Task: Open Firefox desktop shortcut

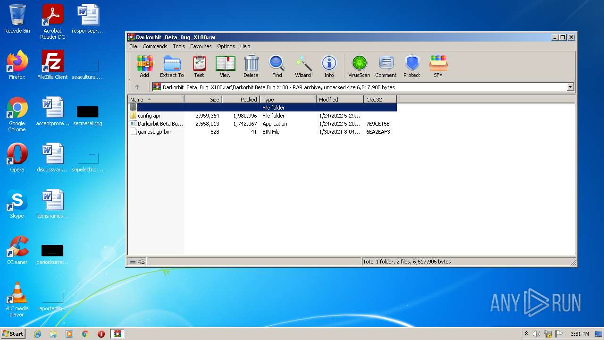Action: (x=17, y=65)
